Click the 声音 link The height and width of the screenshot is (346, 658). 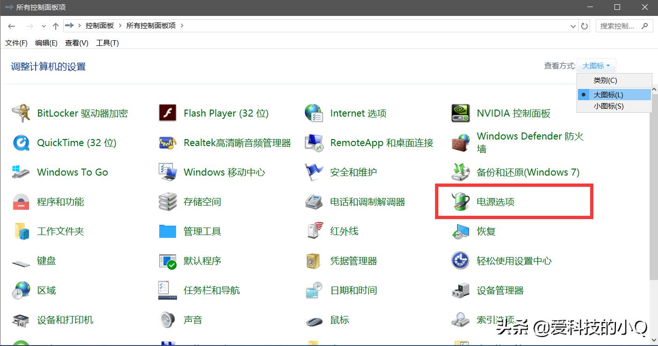coord(193,320)
